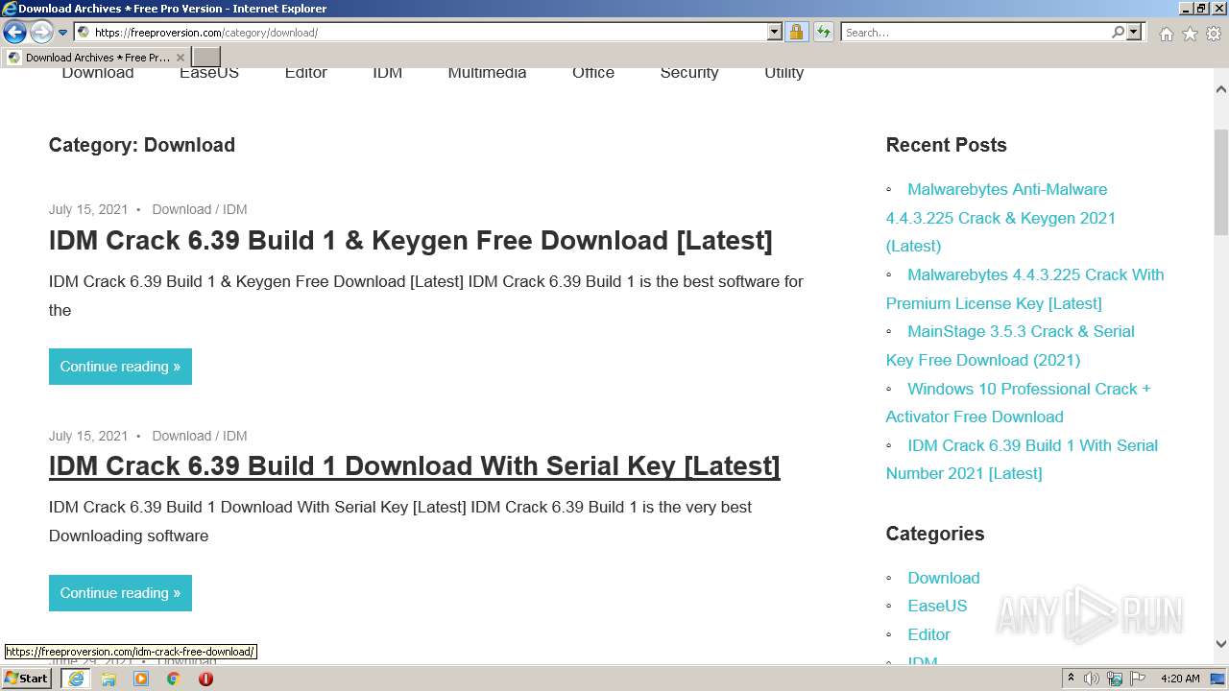Close the Download Archives tab
Viewport: 1229px width, 691px height.
180,58
